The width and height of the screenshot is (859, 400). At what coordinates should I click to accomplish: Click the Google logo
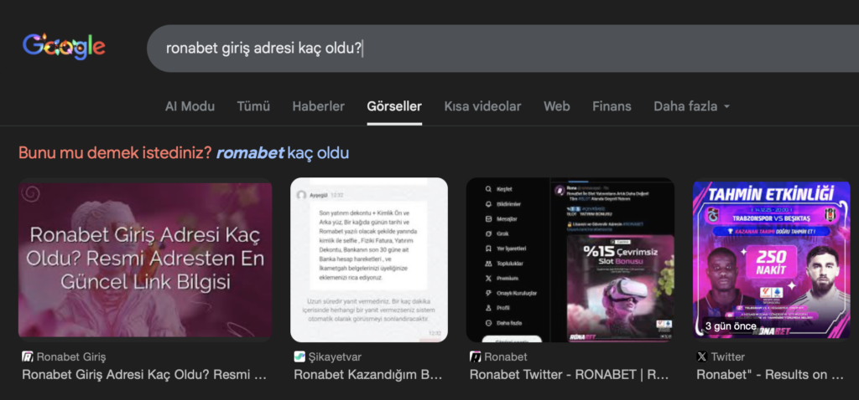tap(64, 47)
